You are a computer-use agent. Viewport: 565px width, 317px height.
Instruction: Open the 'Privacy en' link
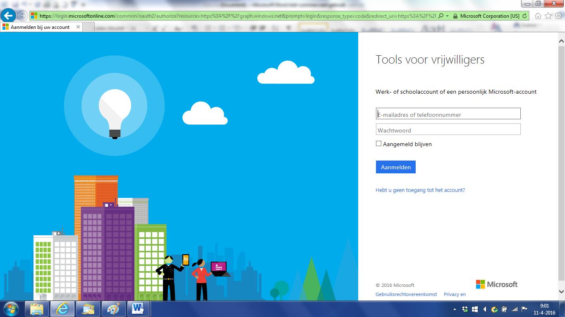point(455,294)
